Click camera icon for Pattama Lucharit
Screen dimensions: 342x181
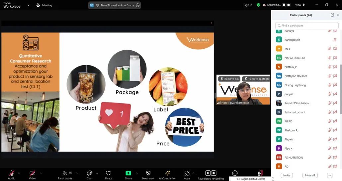tap(335, 112)
